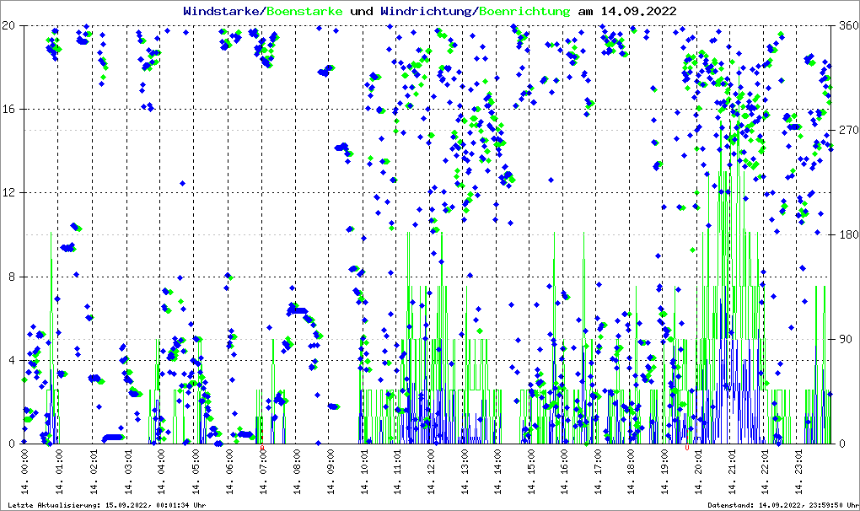The width and height of the screenshot is (860, 511).
Task: Select the 270 value on right axis
Action: pyautogui.click(x=847, y=130)
